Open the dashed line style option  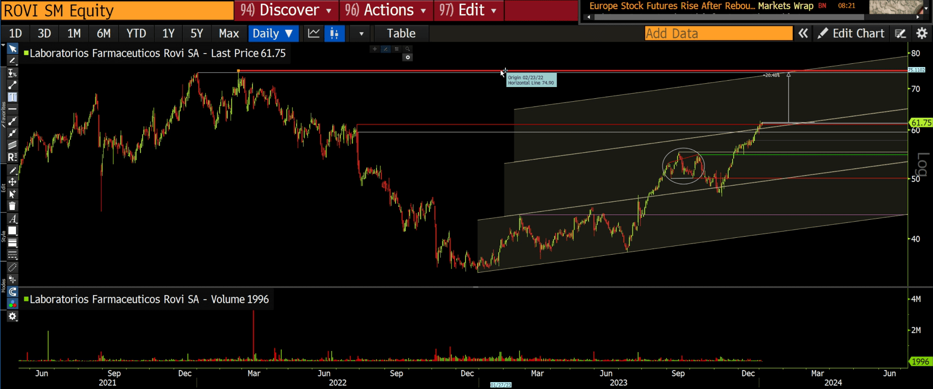(x=13, y=255)
